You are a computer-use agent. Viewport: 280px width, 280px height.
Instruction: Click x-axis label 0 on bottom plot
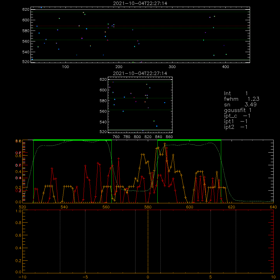[148, 277]
